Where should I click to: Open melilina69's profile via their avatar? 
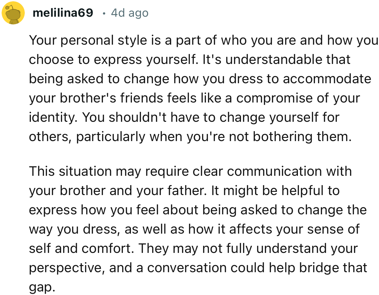click(13, 13)
